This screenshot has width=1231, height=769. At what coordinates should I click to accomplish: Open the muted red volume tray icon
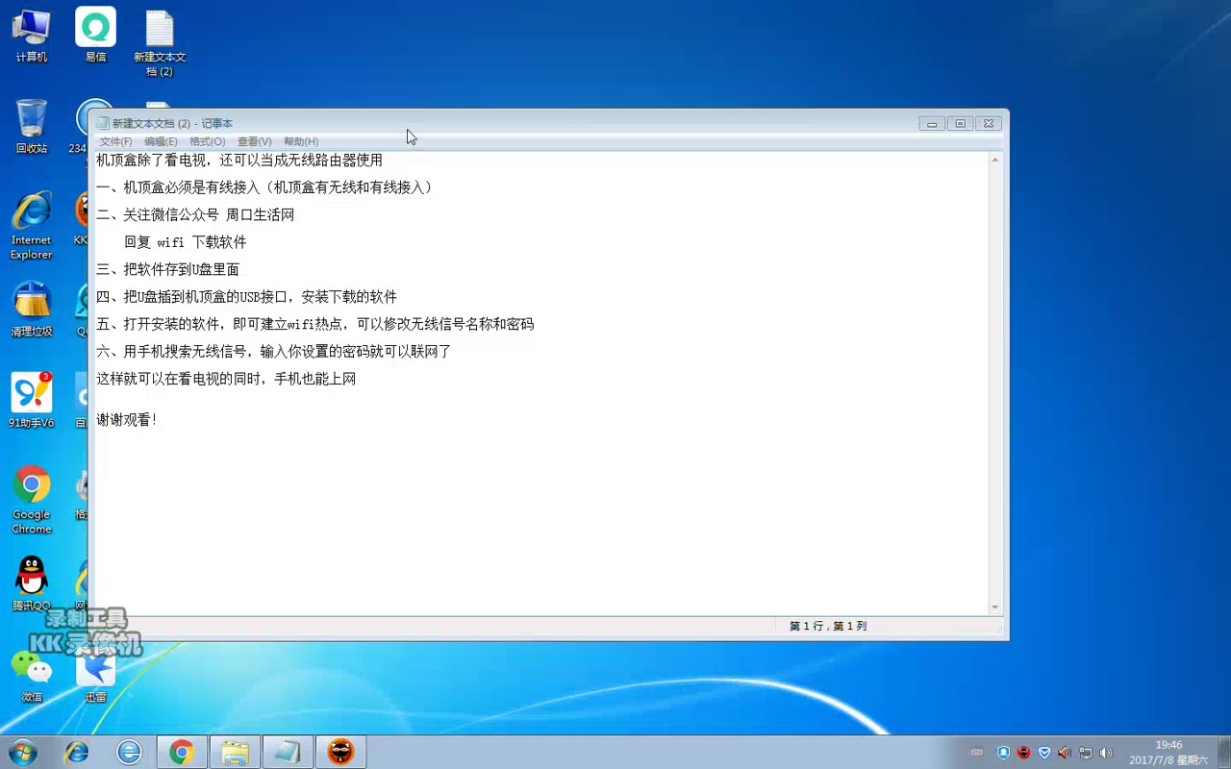1065,753
